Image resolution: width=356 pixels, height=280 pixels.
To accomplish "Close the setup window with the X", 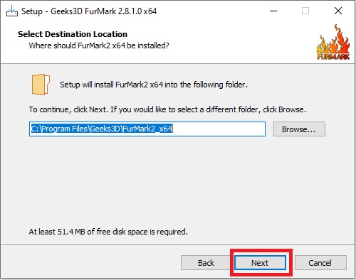I will pos(338,11).
